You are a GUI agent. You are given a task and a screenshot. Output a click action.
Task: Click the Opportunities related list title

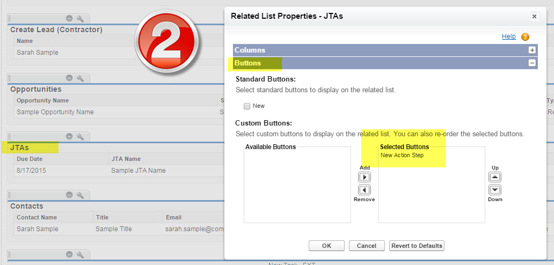pos(35,89)
